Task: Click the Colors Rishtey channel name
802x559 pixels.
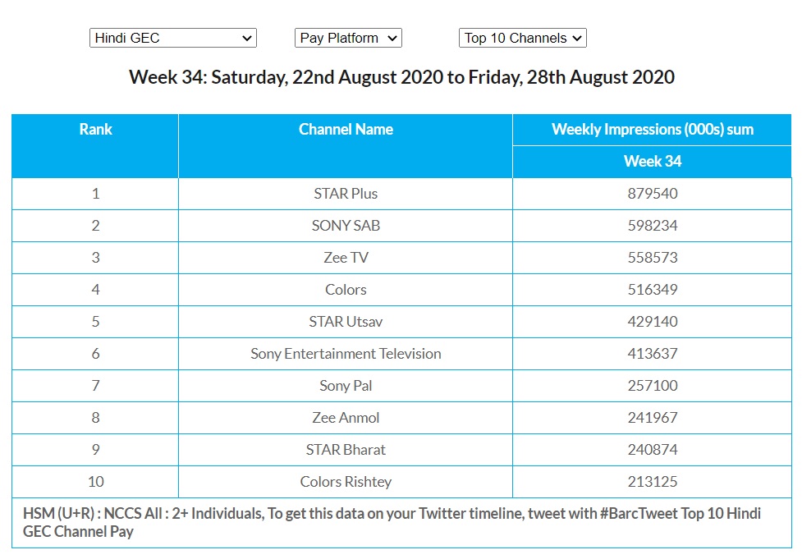Action: [x=346, y=482]
